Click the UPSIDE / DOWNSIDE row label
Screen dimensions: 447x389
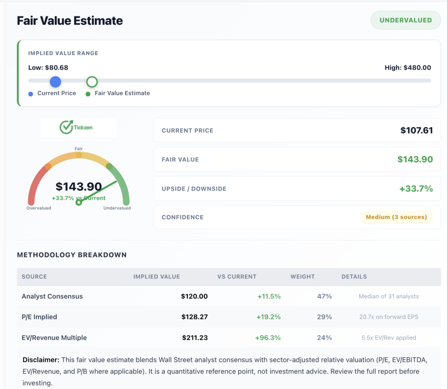pyautogui.click(x=194, y=189)
